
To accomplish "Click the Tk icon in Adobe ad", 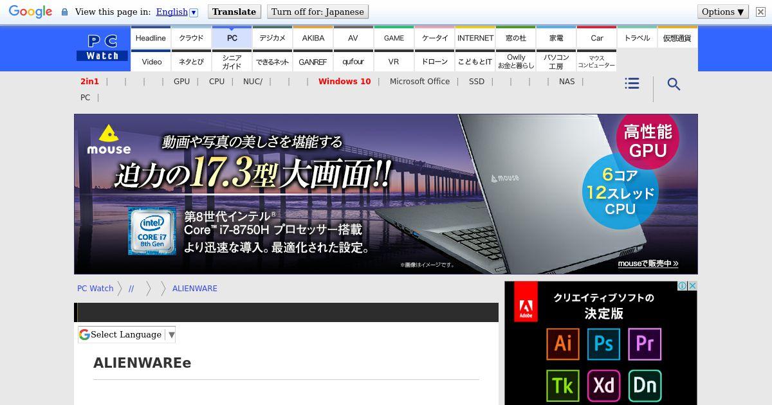I will pos(563,385).
